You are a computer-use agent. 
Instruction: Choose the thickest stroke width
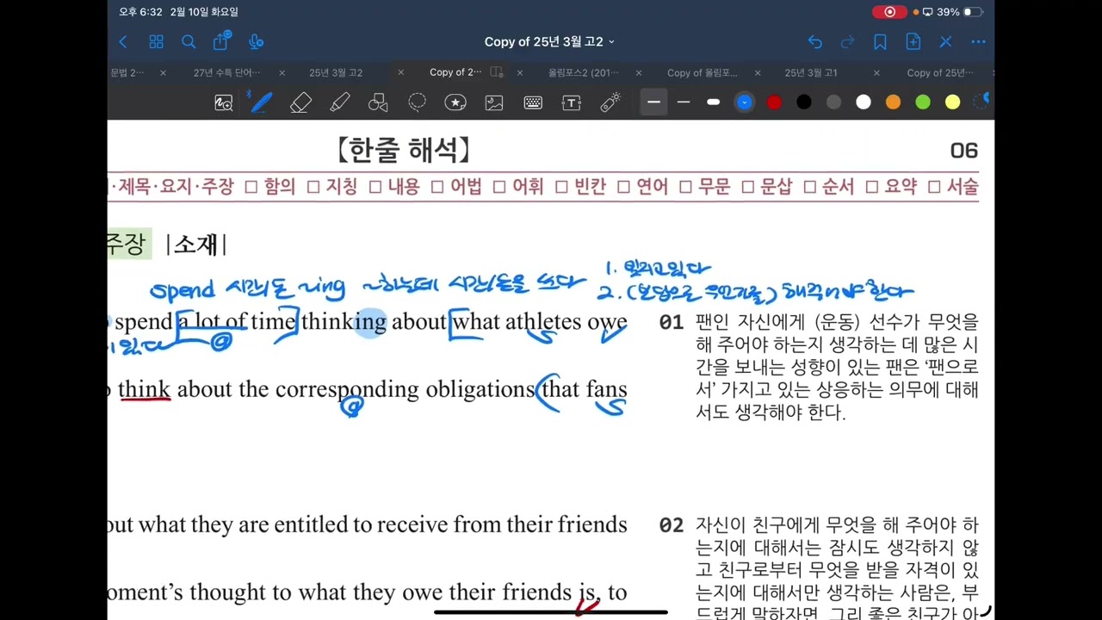tap(713, 102)
